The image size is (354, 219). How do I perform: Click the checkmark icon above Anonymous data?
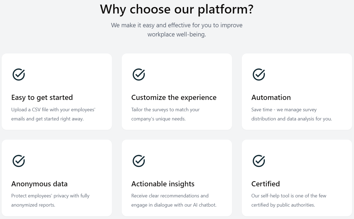19,161
